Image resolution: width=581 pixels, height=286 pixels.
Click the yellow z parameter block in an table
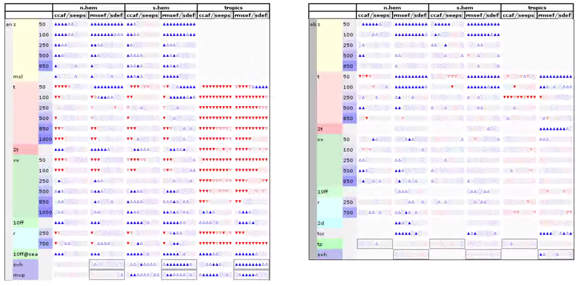[25, 45]
